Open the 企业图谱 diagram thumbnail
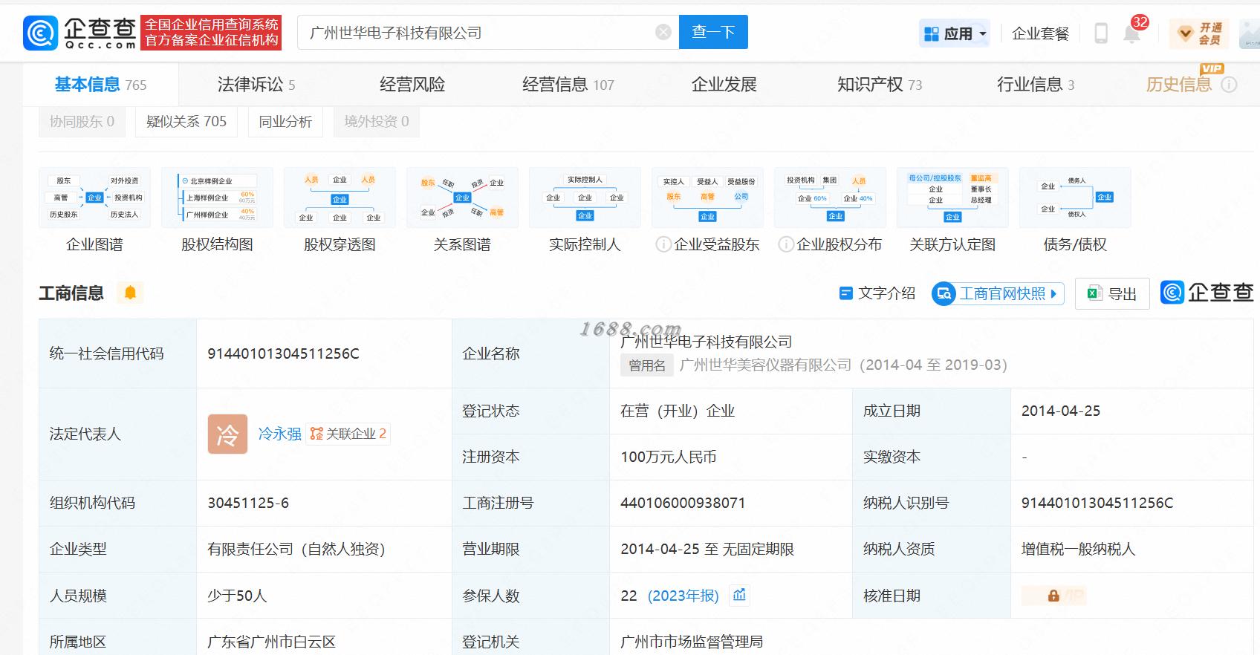The image size is (1260, 655). pyautogui.click(x=94, y=198)
